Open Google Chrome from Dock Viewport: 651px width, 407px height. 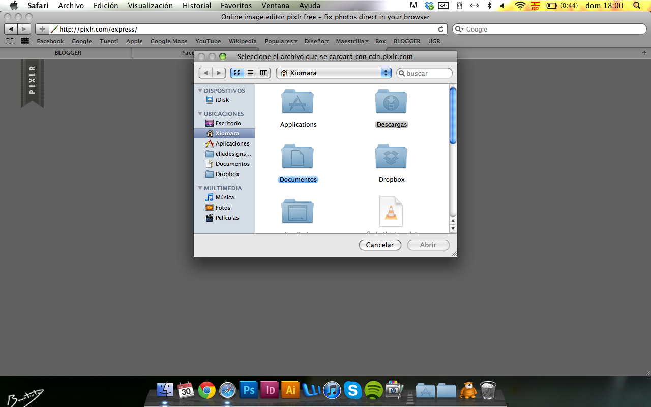(206, 390)
